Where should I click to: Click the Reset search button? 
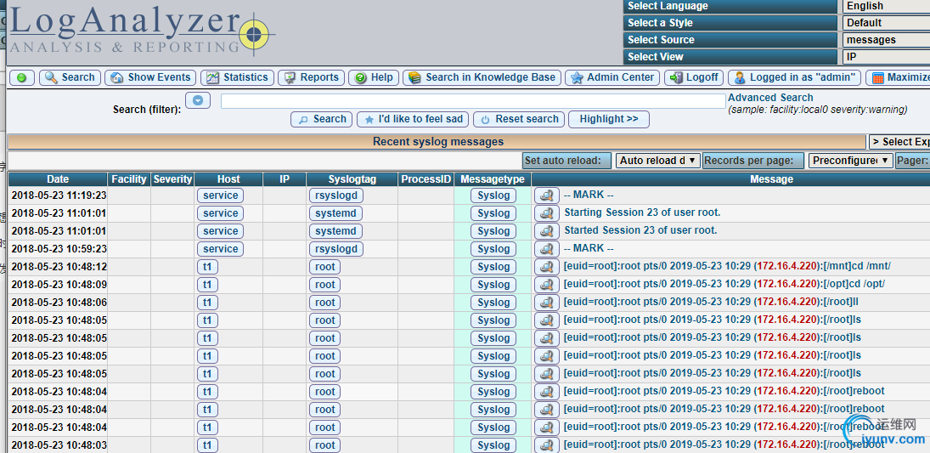[x=519, y=119]
